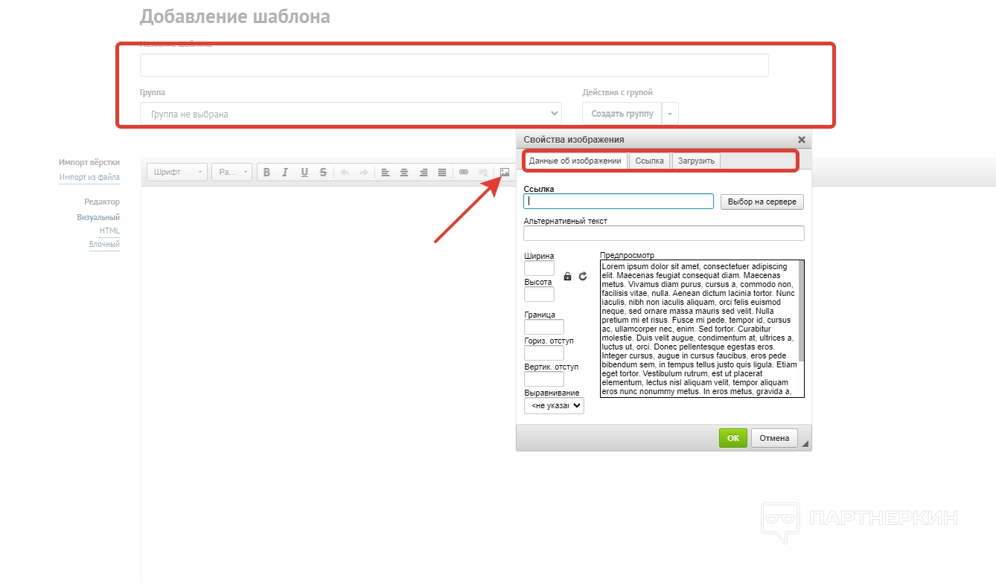Select the Визуальный editor mode
The width and height of the screenshot is (996, 583).
coord(98,217)
